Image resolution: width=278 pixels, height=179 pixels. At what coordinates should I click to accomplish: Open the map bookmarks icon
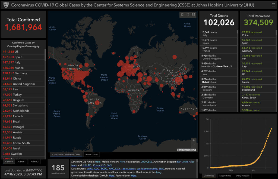tap(182, 15)
